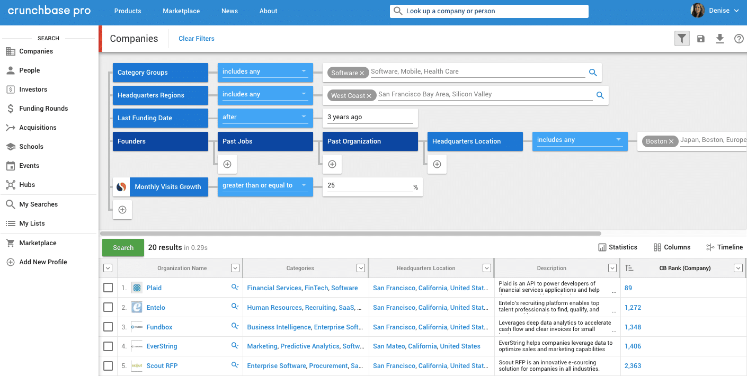747x376 pixels.
Task: Click quick search icon next to EverString
Action: coord(235,346)
